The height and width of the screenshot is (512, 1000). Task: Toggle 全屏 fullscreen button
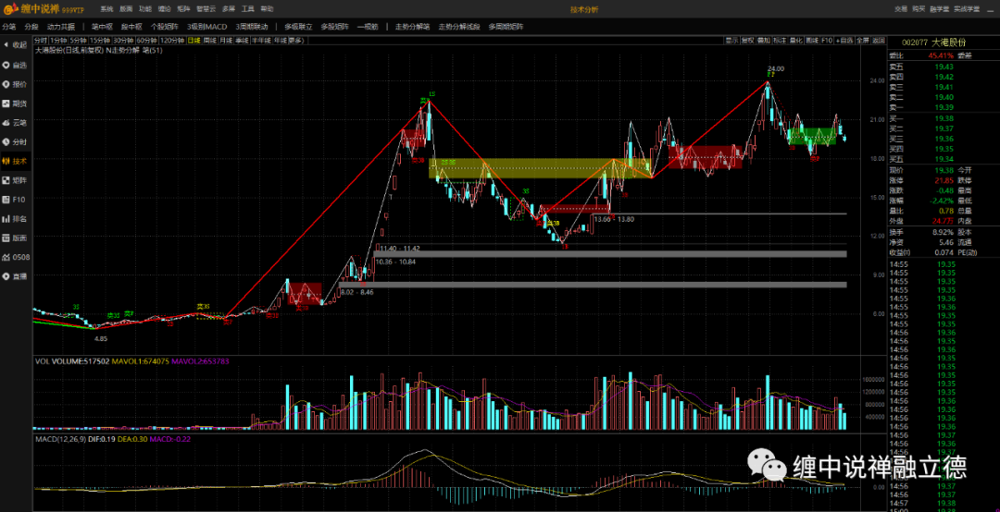pyautogui.click(x=864, y=40)
